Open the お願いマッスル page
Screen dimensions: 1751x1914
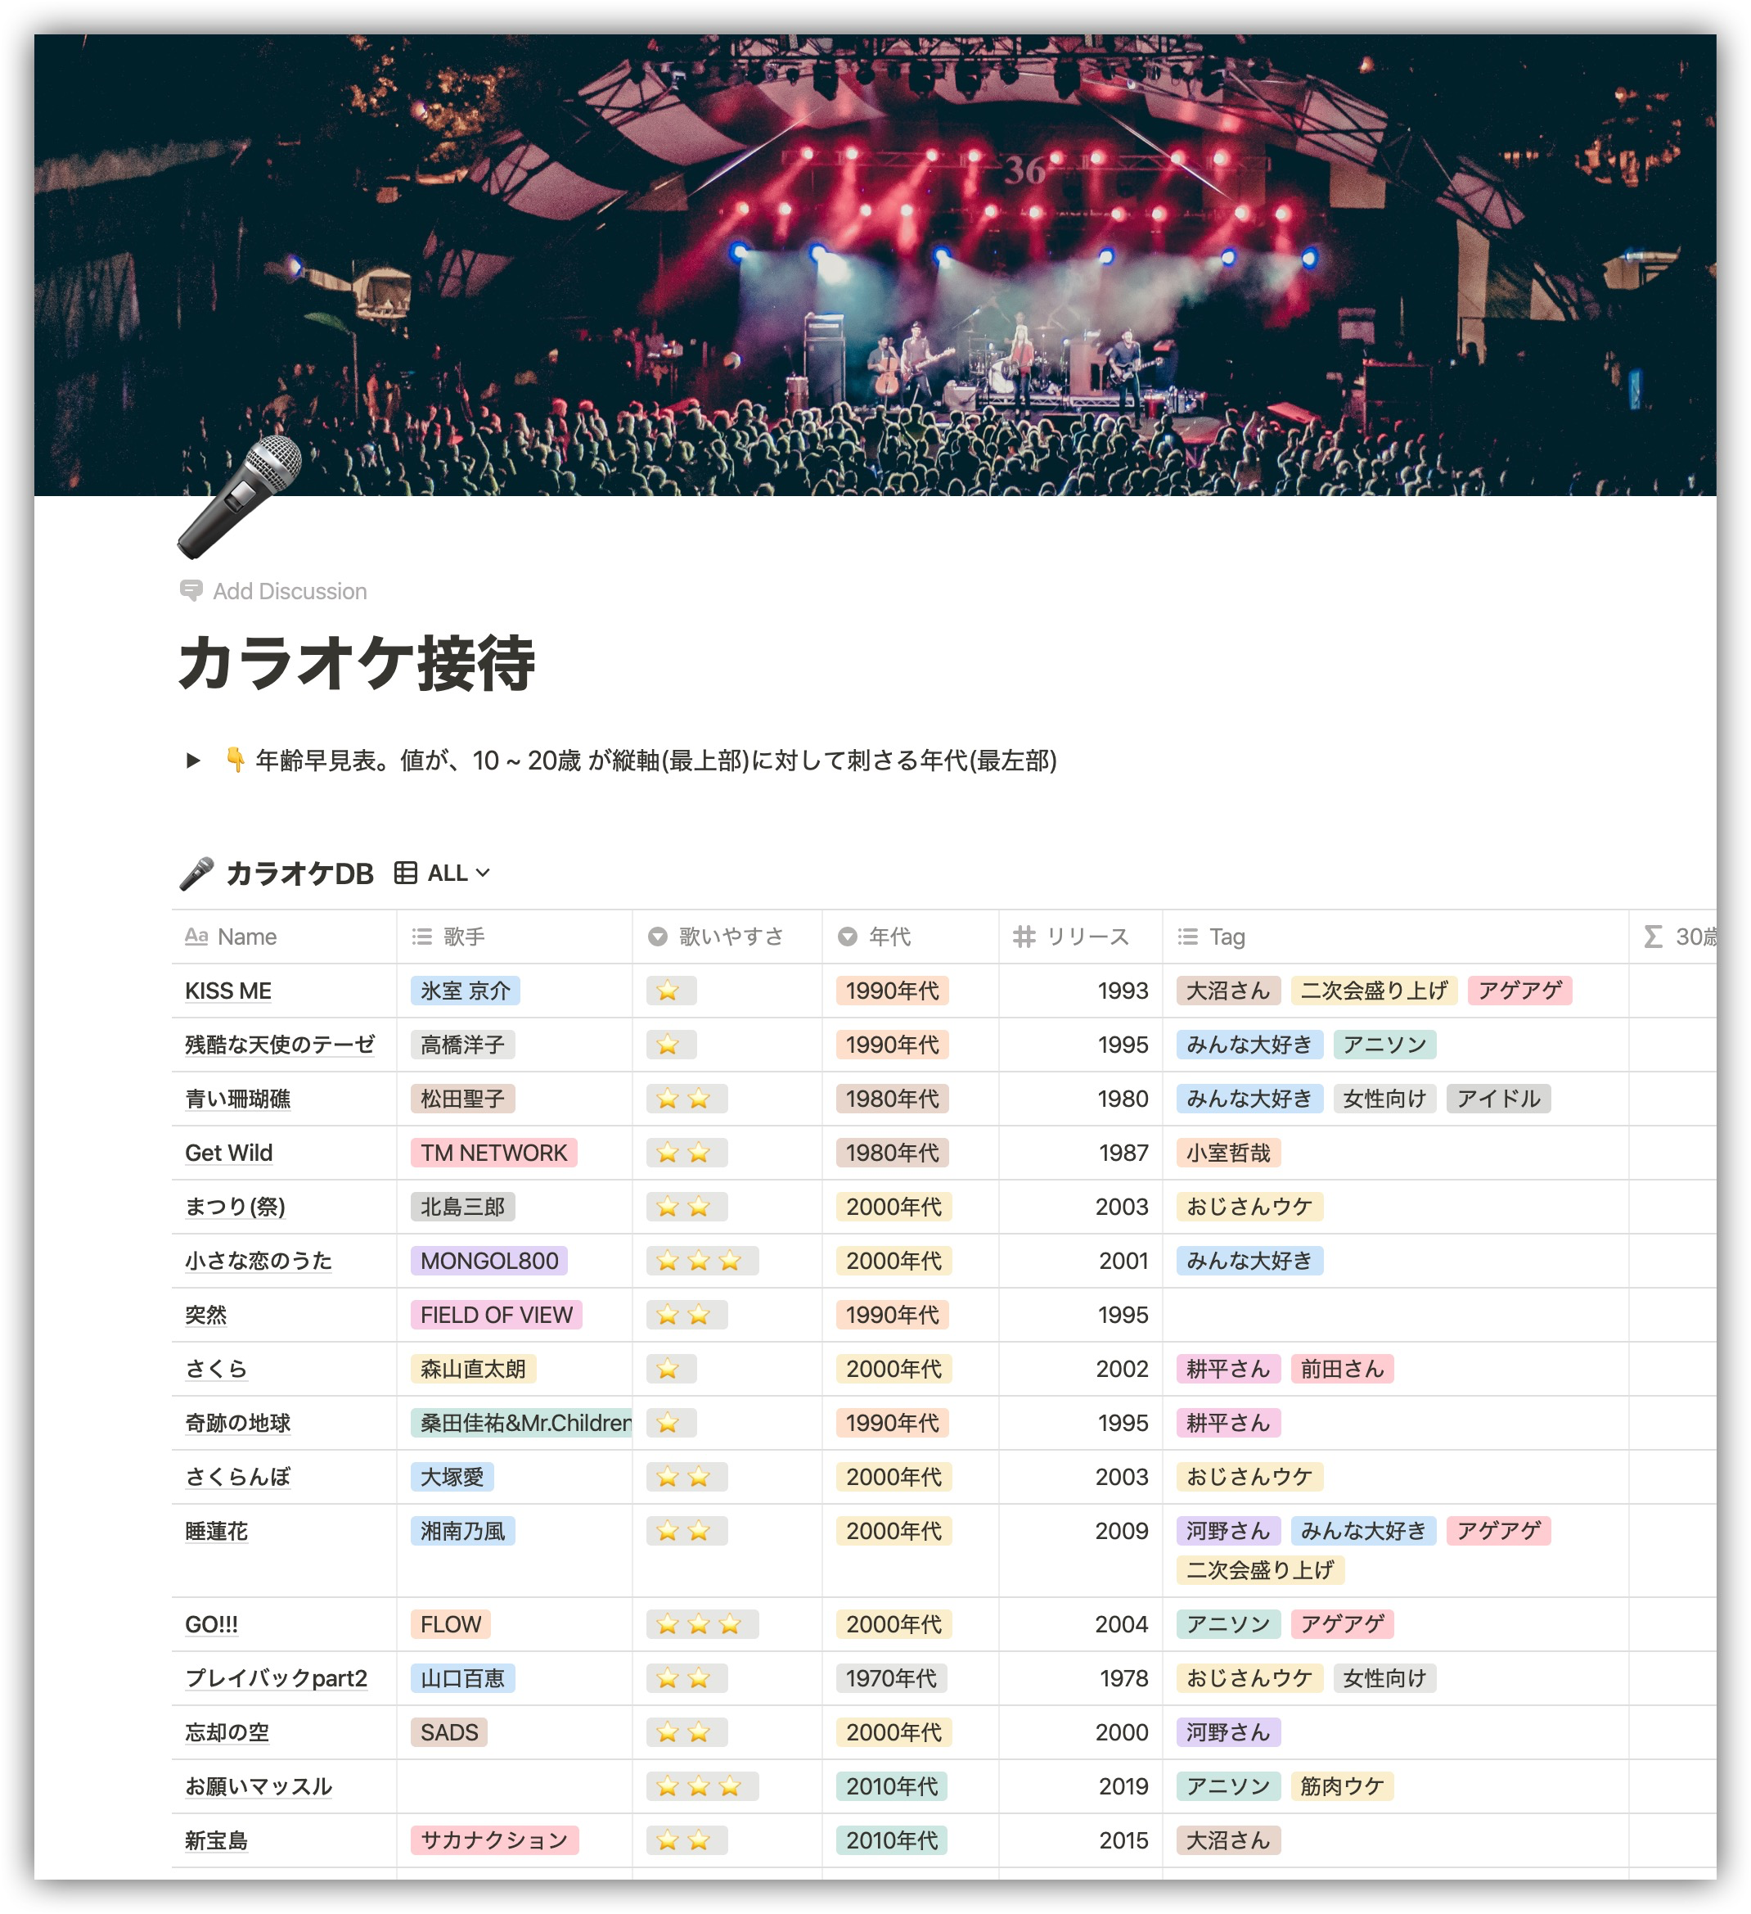[x=258, y=1787]
